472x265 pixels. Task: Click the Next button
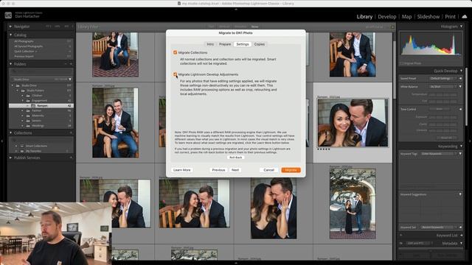[235, 170]
